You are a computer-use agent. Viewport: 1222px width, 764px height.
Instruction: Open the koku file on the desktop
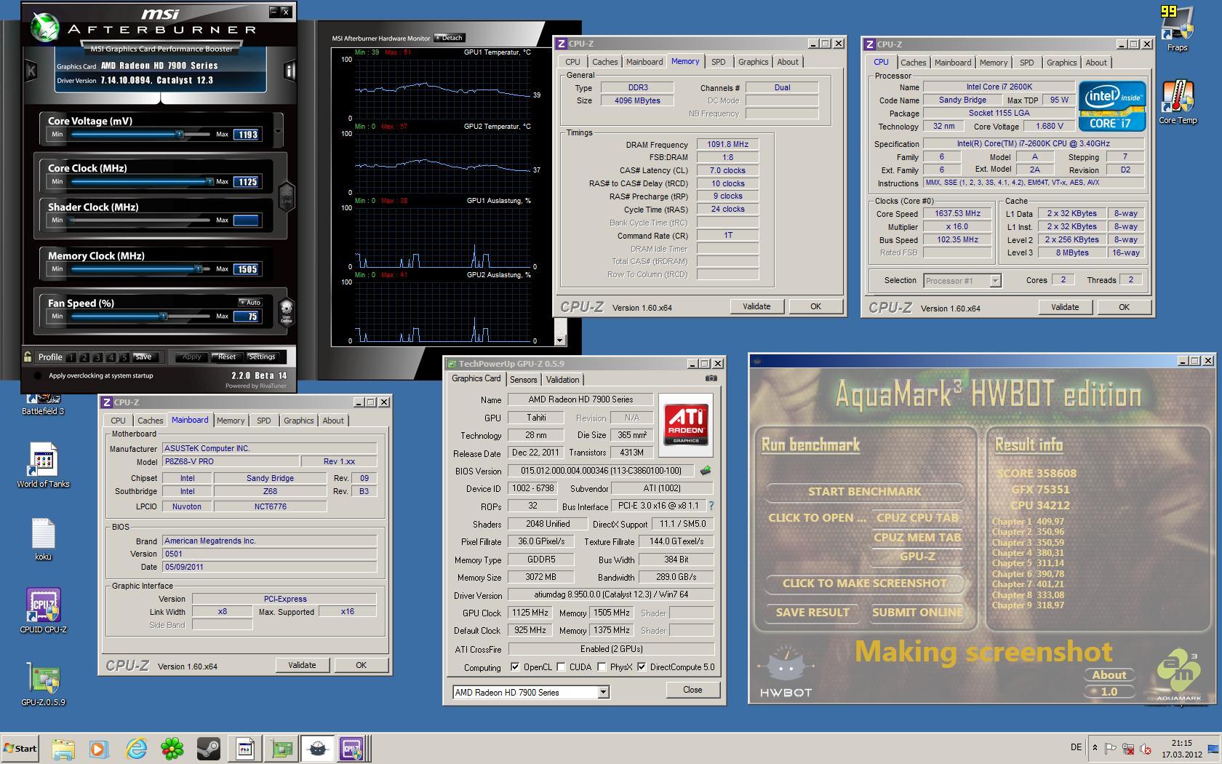point(44,539)
